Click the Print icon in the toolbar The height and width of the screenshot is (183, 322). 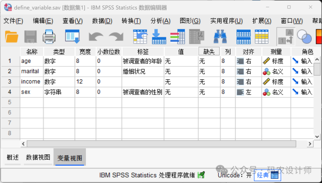[x=49, y=37]
